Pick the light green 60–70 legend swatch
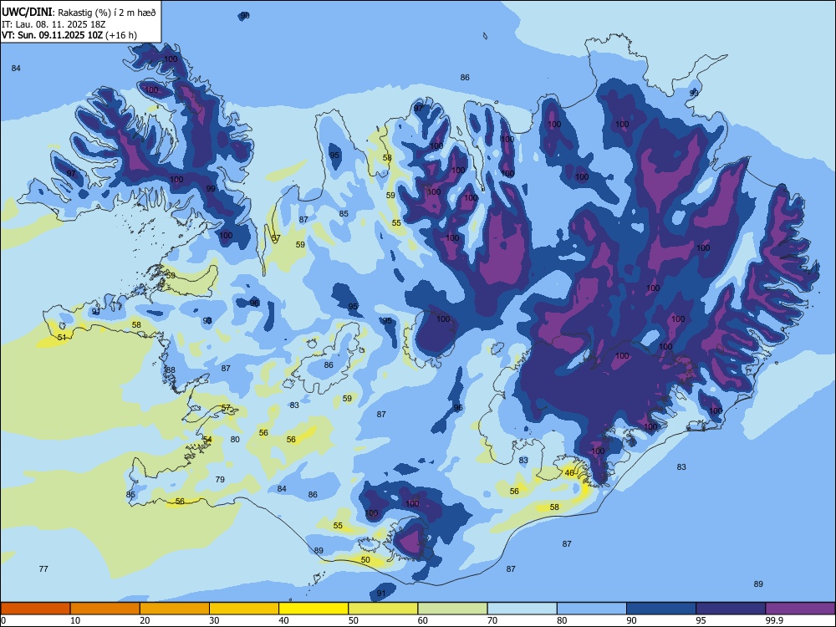This screenshot has height=627, width=836. tap(452, 609)
